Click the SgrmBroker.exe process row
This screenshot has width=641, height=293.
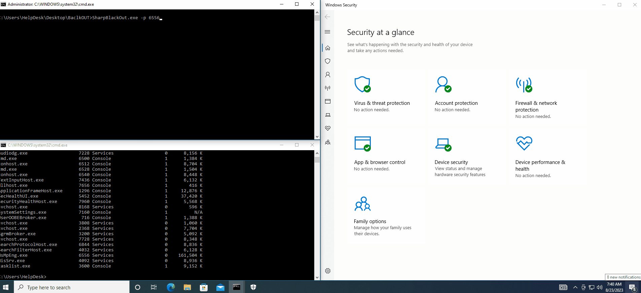[x=101, y=234]
